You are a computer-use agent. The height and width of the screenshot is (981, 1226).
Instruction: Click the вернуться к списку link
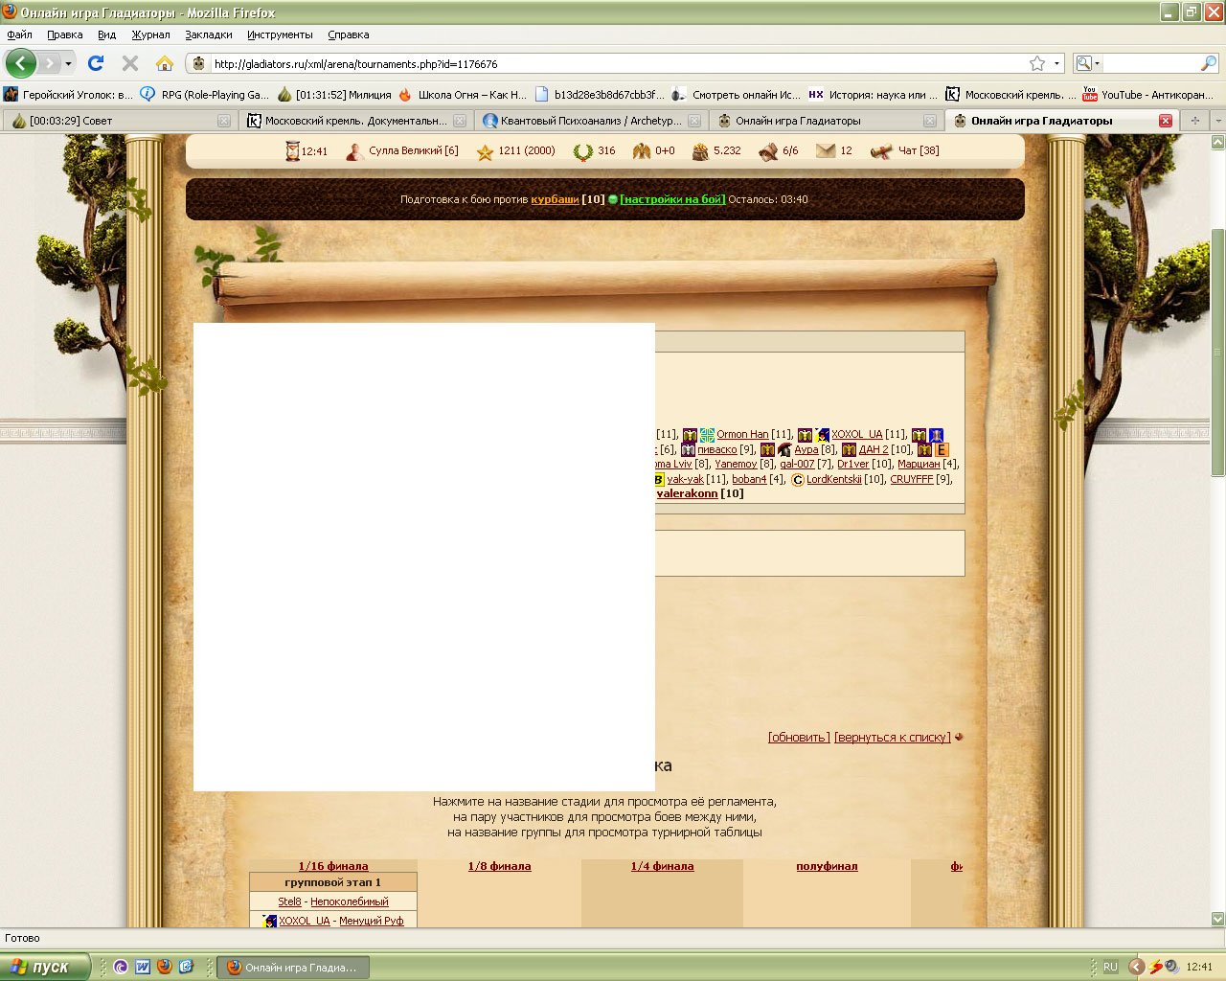(x=892, y=738)
